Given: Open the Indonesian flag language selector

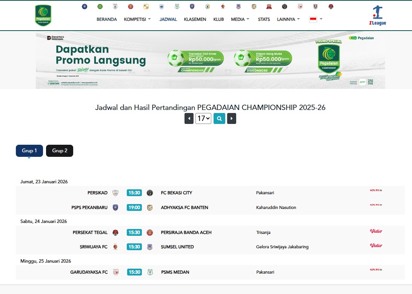Looking at the screenshot, I should tap(315, 19).
